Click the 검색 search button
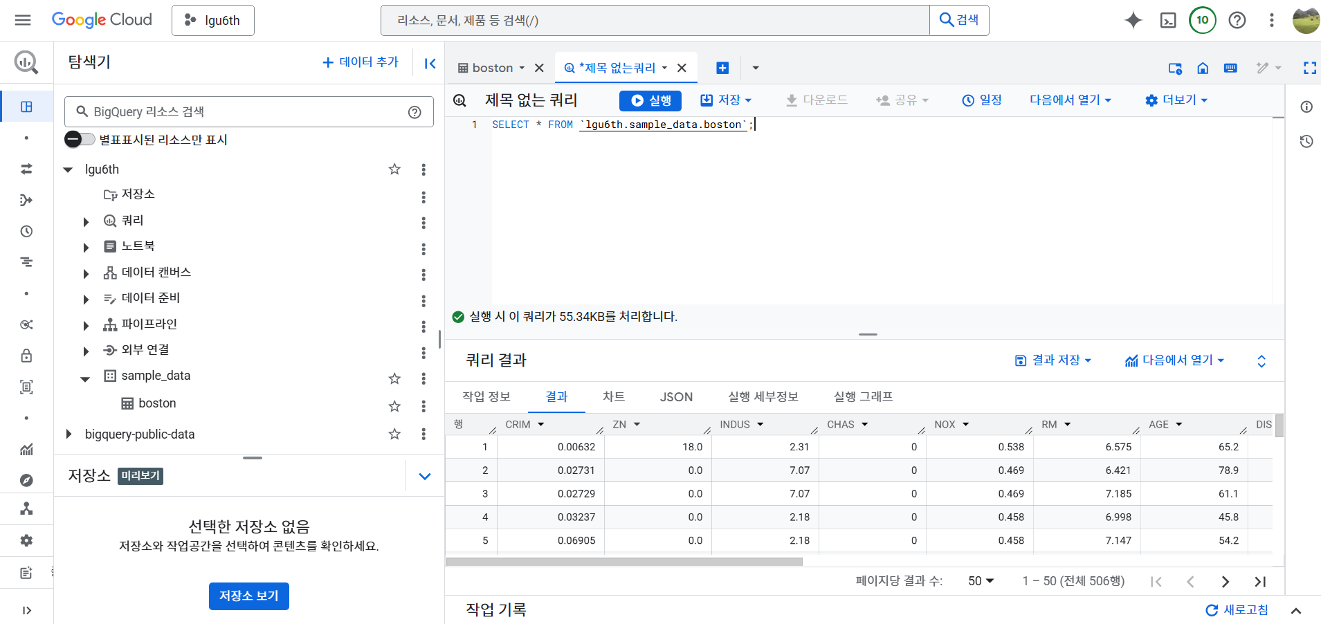1321x624 pixels. 959,20
